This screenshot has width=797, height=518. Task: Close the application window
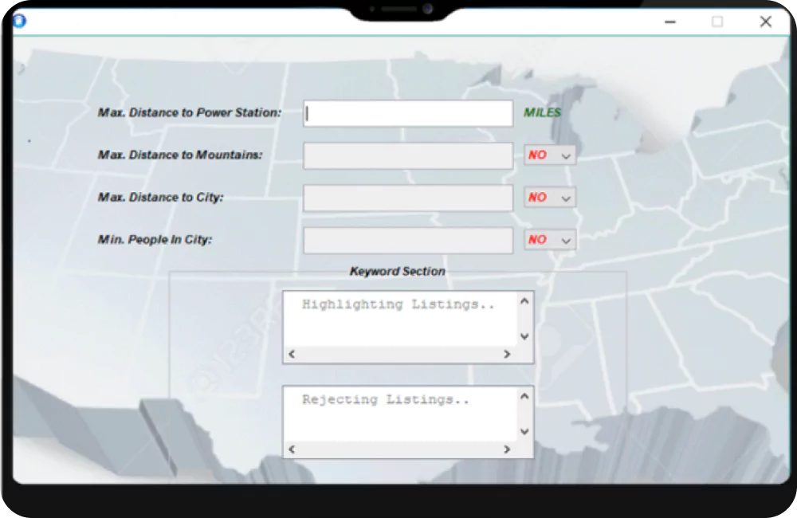pos(765,22)
